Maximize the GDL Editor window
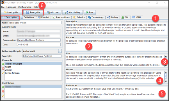The width and height of the screenshot is (169, 101). (157, 3)
